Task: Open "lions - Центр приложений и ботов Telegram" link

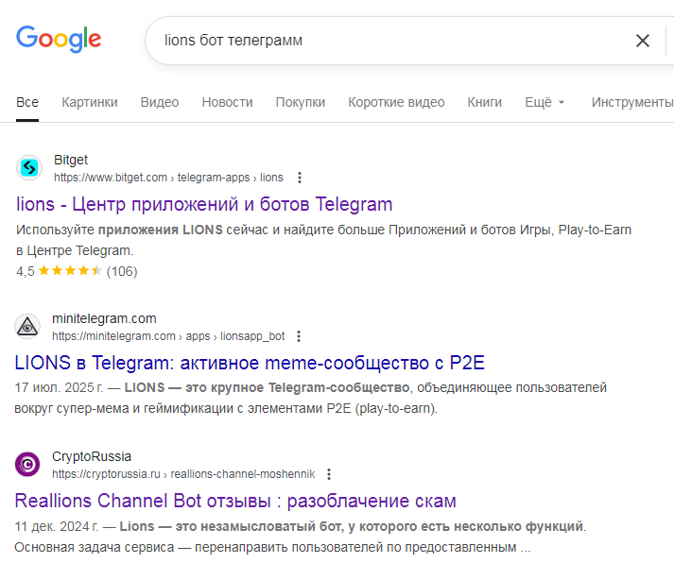Action: [x=204, y=204]
